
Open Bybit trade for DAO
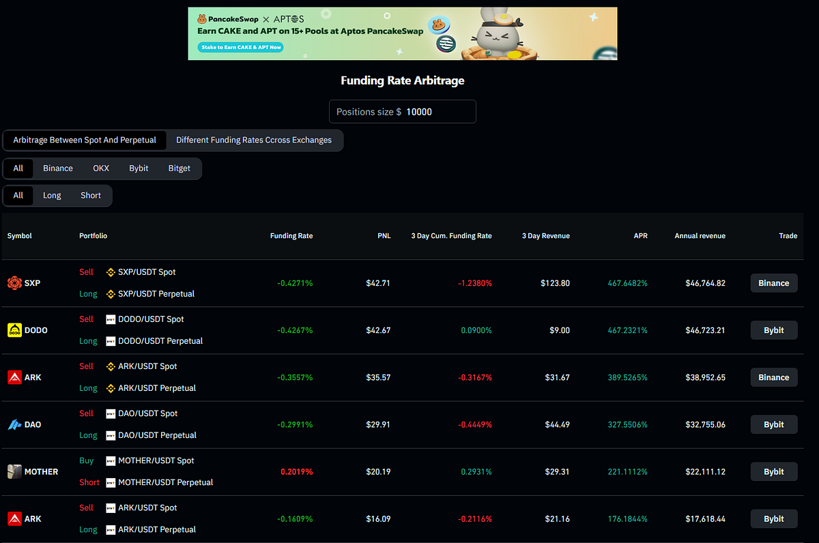coord(774,424)
